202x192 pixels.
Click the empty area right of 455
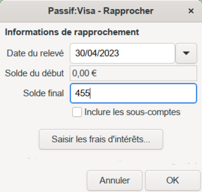(143, 93)
